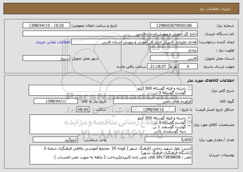Click the phone number 09173838658 in buyer notes
The width and height of the screenshot is (243, 172).
tap(168, 157)
